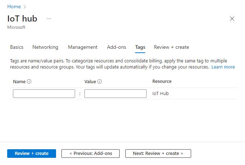Image resolution: width=245 pixels, height=165 pixels.
Task: Click the IoT Hub resource cell
Action: pyautogui.click(x=161, y=94)
